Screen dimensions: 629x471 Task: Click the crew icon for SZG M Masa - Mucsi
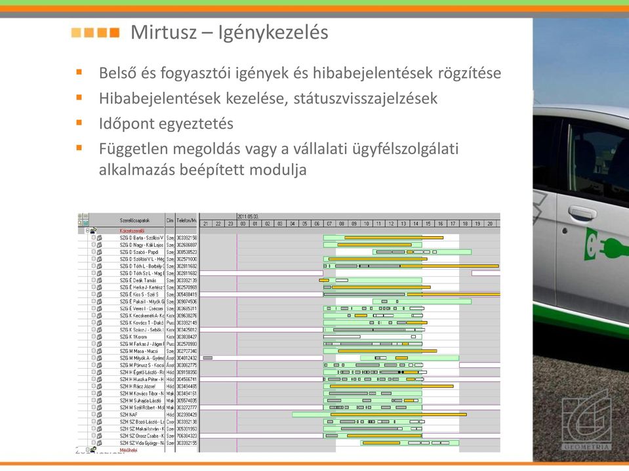pyautogui.click(x=99, y=351)
